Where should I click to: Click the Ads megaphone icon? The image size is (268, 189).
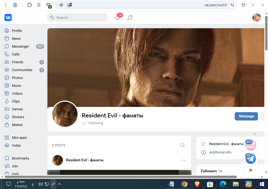click(7, 166)
